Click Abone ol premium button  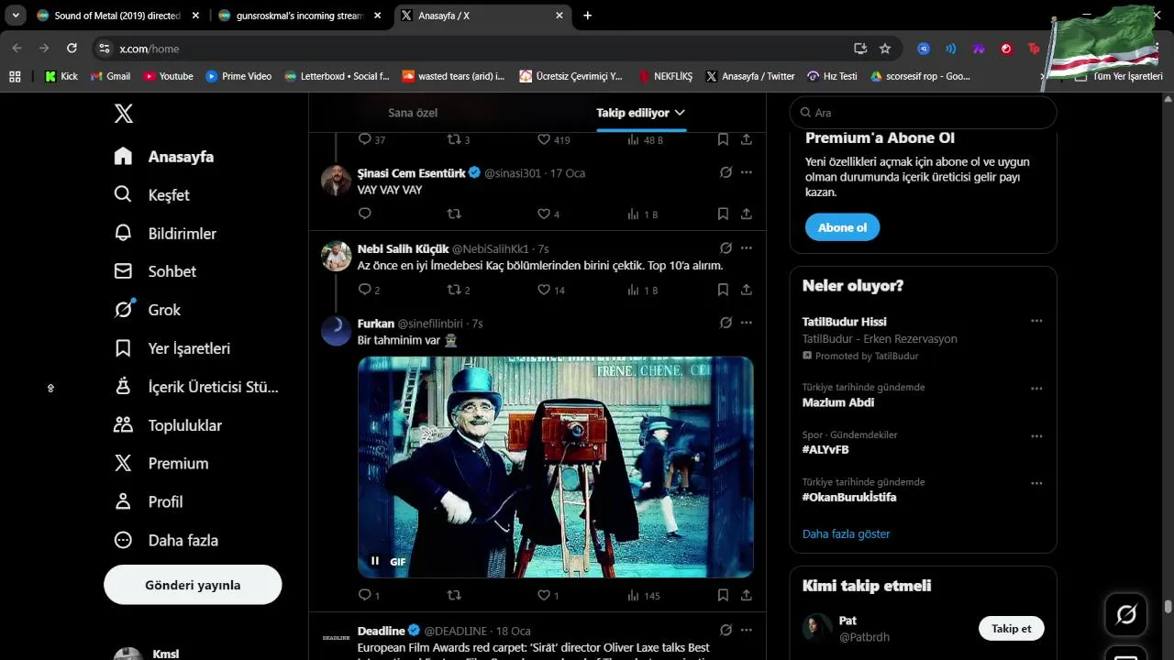click(x=842, y=227)
